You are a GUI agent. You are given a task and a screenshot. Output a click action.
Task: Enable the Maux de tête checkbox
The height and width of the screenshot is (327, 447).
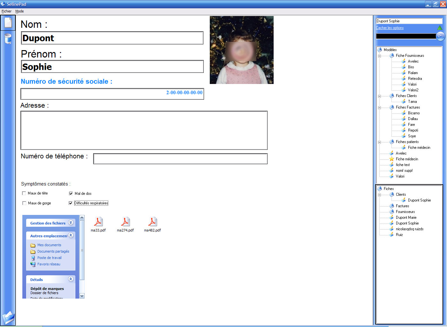[24, 193]
